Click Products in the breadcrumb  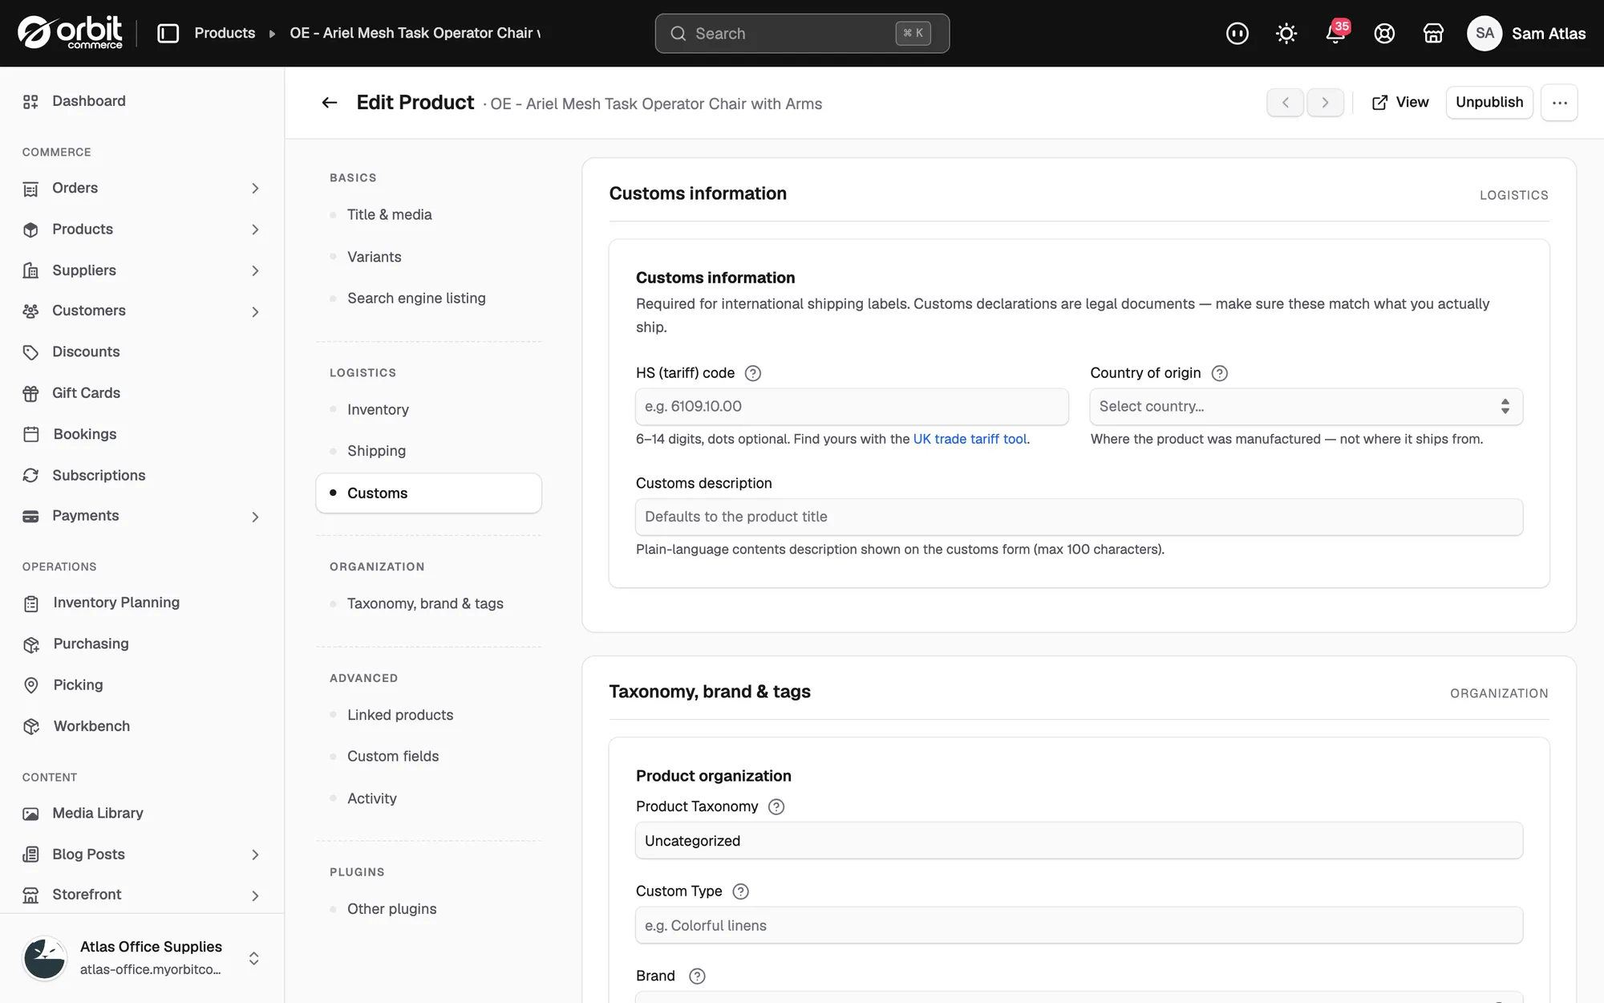pos(225,33)
